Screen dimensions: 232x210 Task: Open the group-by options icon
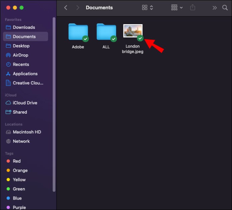[174, 7]
